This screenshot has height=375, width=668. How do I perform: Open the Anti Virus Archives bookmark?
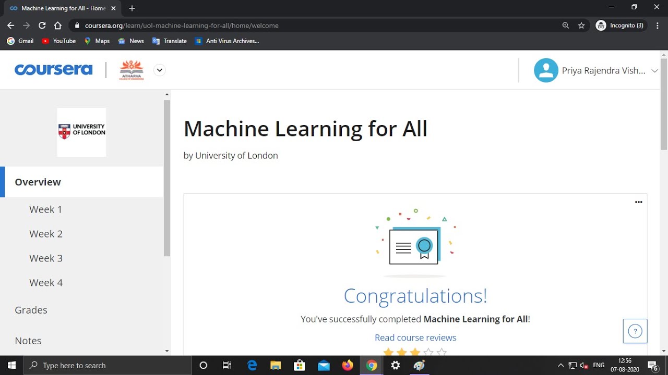click(226, 41)
